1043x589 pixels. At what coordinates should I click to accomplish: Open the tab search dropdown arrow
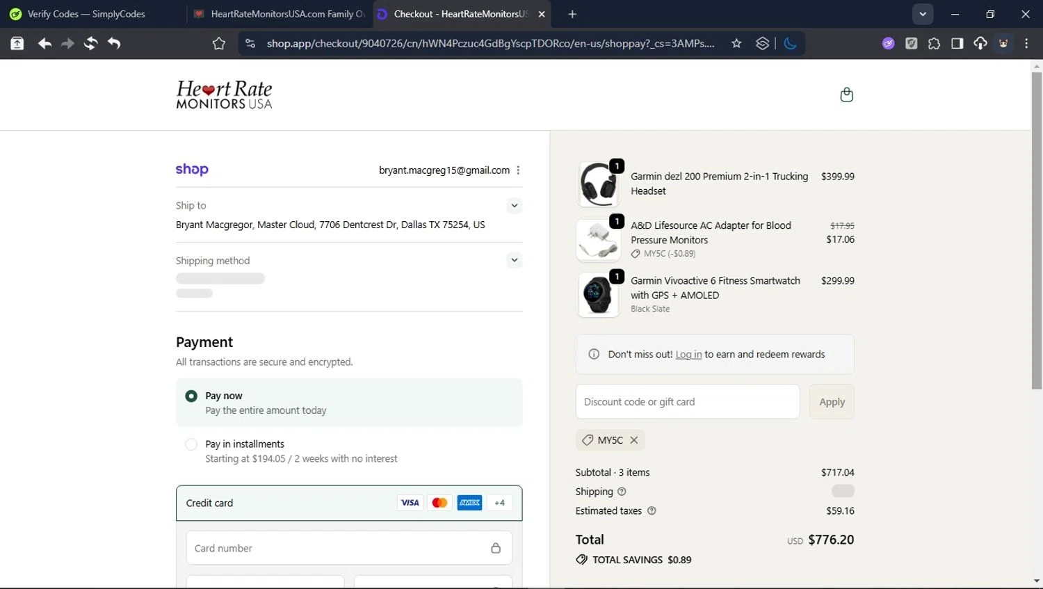(x=923, y=14)
